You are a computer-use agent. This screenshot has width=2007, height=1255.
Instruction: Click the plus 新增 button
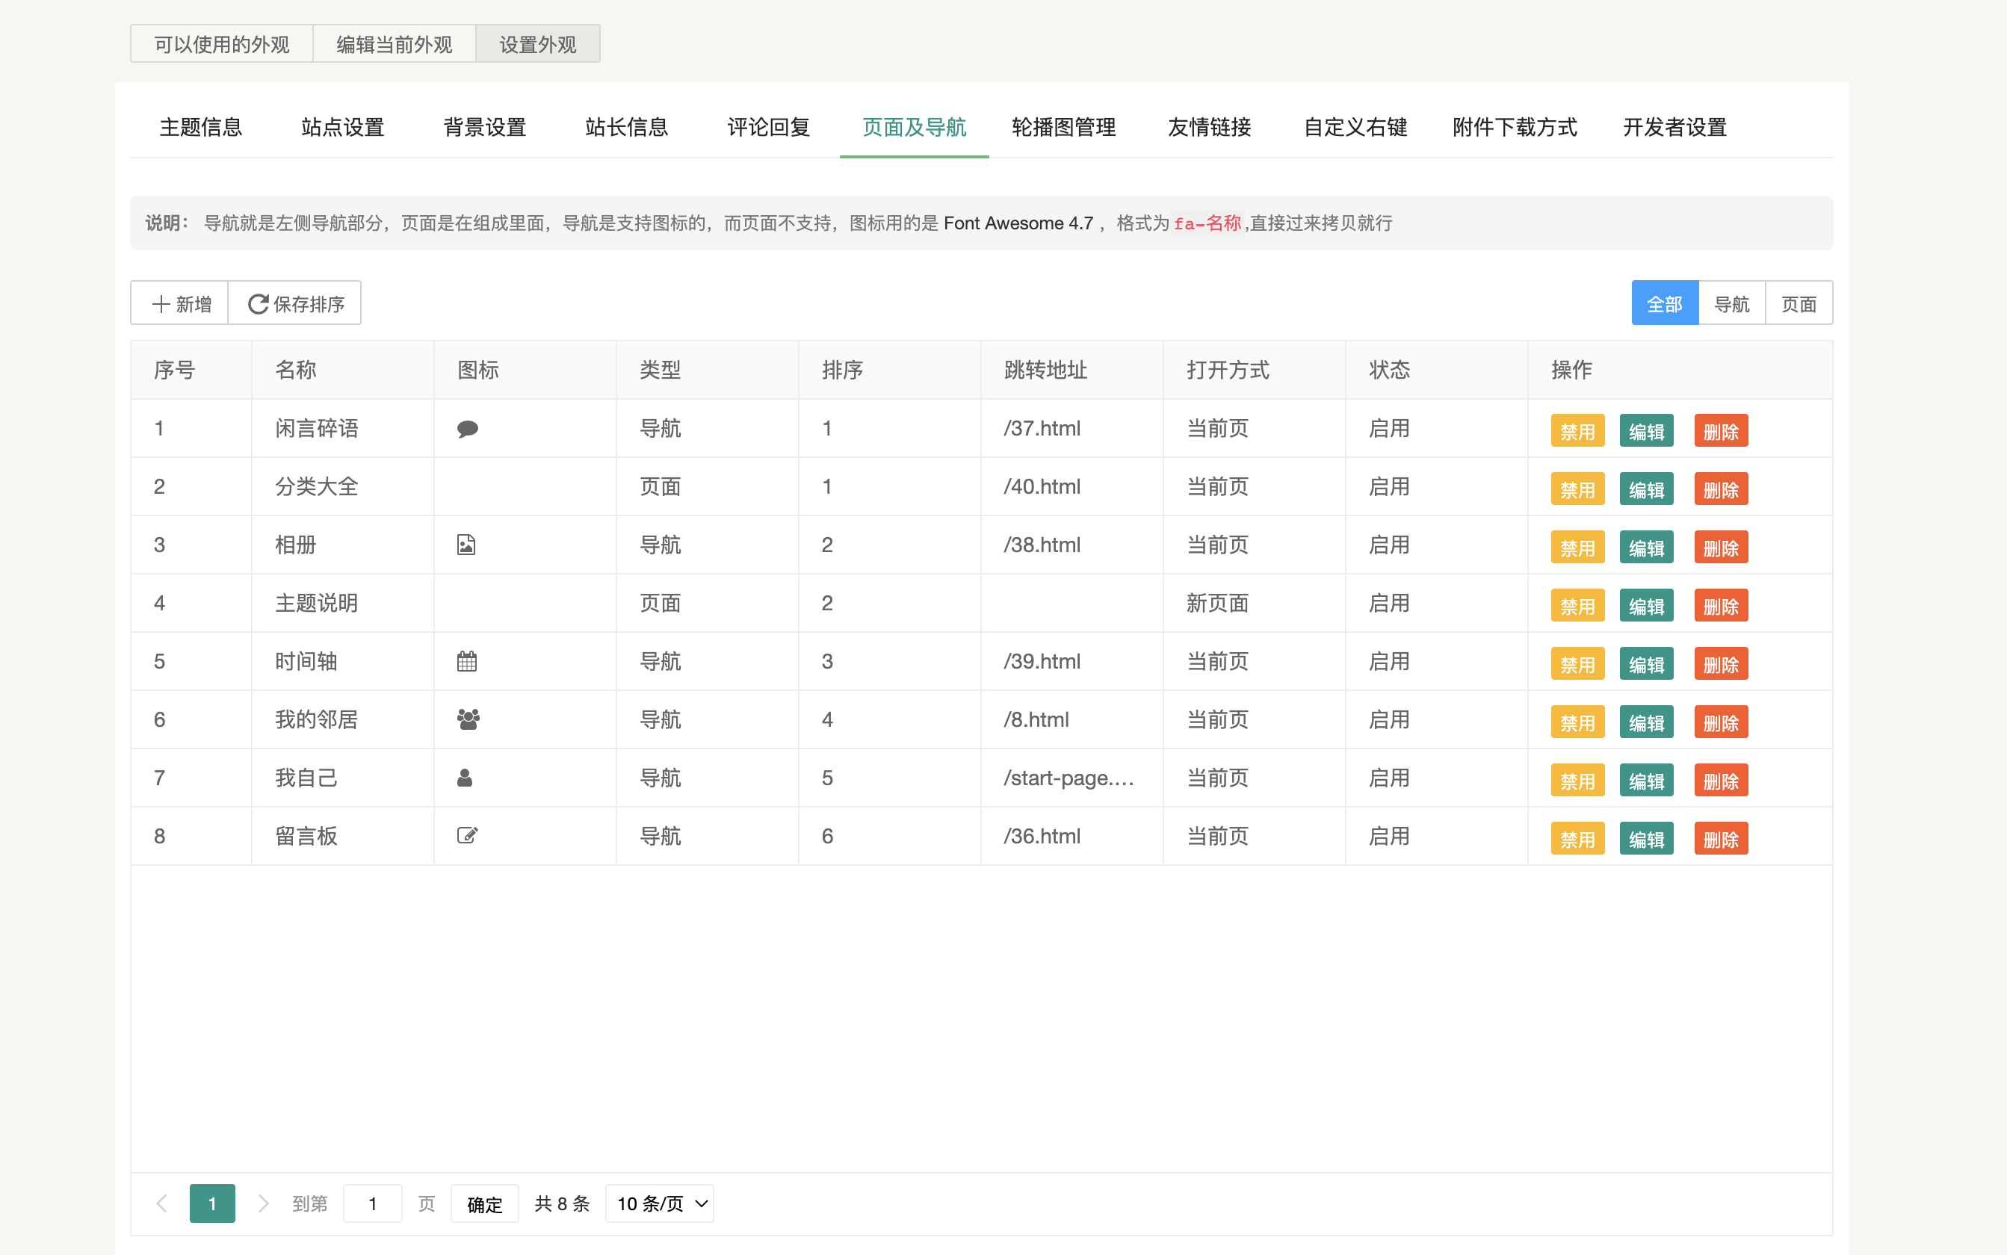tap(180, 304)
